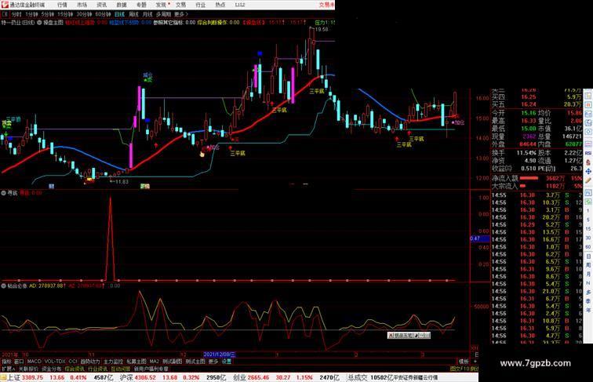Open the 资讯 menu
Screen dimensions: 593x382
point(102,5)
